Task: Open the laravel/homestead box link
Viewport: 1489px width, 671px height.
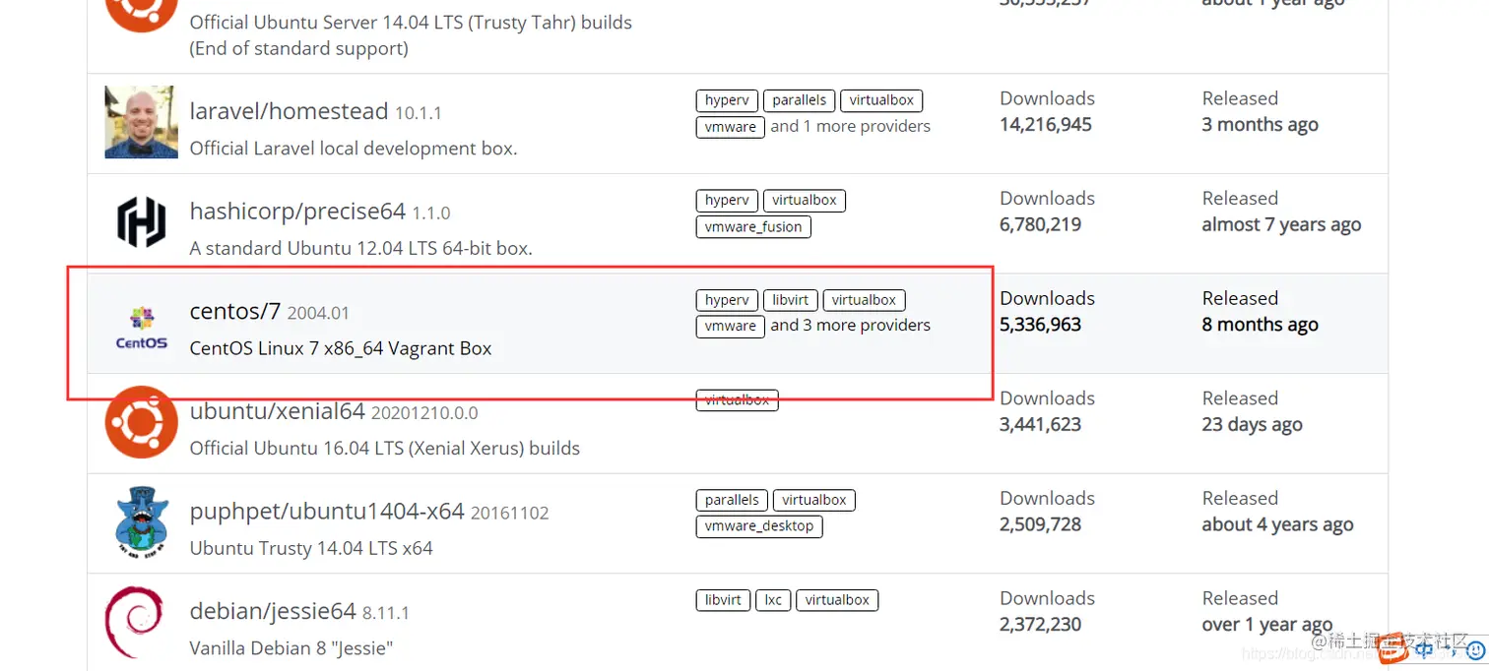Action: [x=289, y=111]
